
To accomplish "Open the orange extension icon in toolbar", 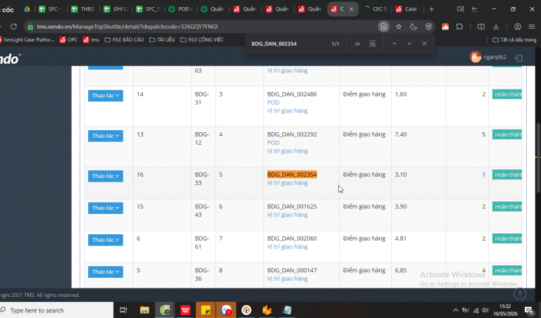I will click(x=445, y=27).
